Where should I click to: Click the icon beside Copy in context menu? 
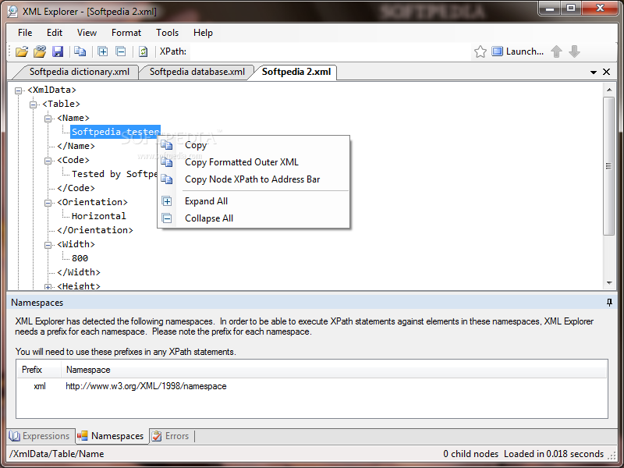point(167,145)
